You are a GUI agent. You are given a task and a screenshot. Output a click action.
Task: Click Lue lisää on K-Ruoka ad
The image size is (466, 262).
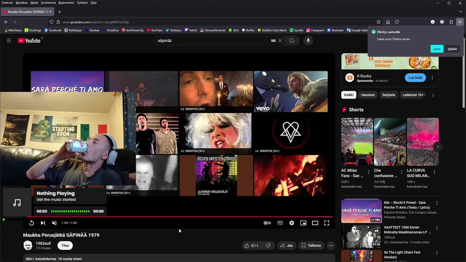[415, 78]
